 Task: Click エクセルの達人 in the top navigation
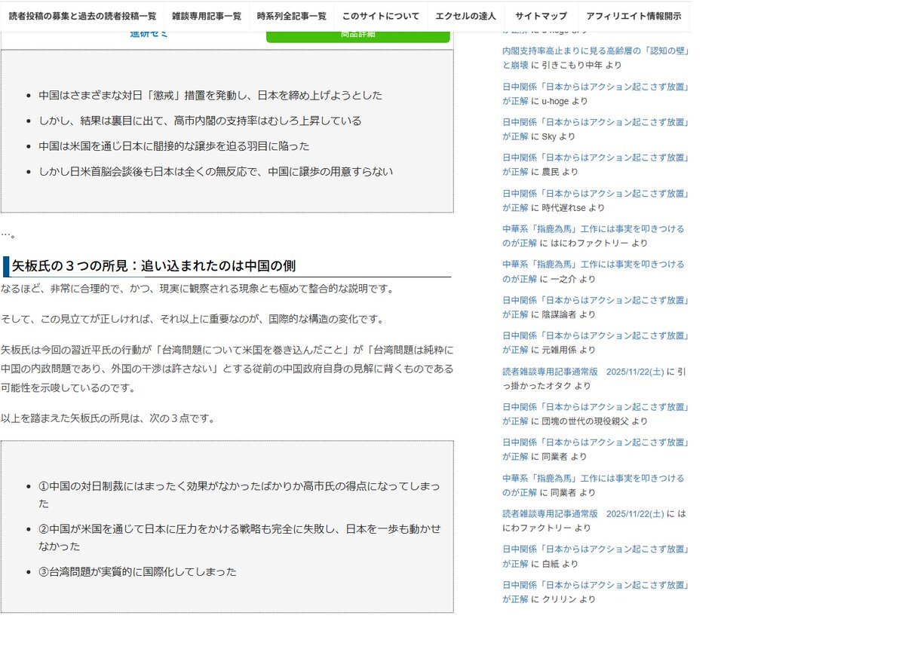pyautogui.click(x=465, y=16)
